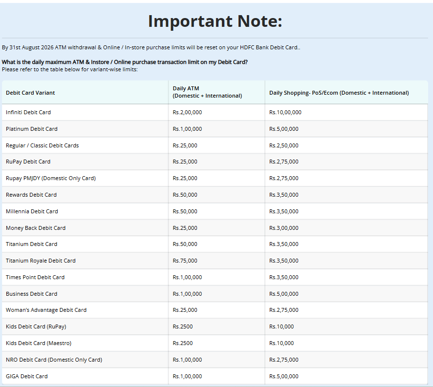This screenshot has width=433, height=387.
Task: Select 'Kids Debit Card (Maestro)' row name
Action: tap(39, 343)
